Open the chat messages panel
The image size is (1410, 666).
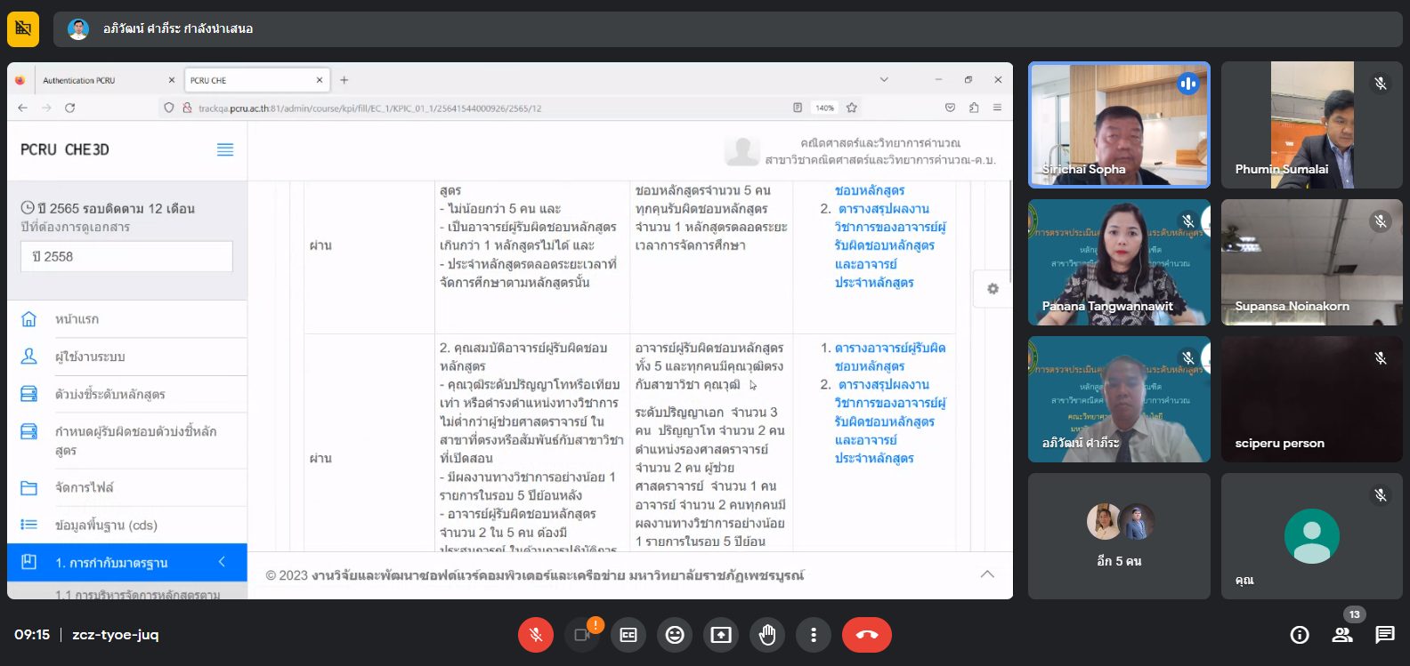point(1385,635)
